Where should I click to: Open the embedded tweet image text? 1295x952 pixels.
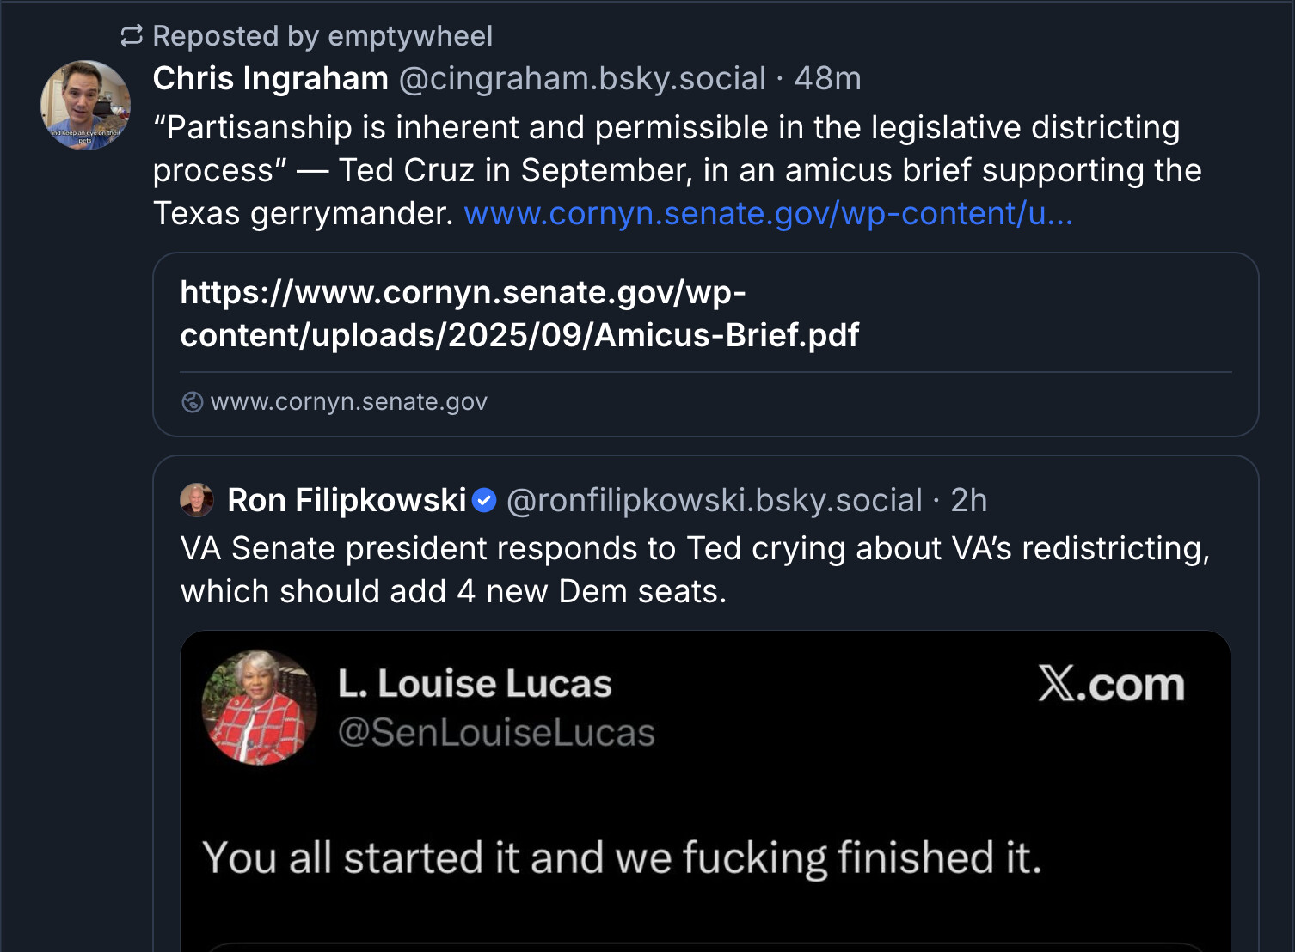coord(622,857)
